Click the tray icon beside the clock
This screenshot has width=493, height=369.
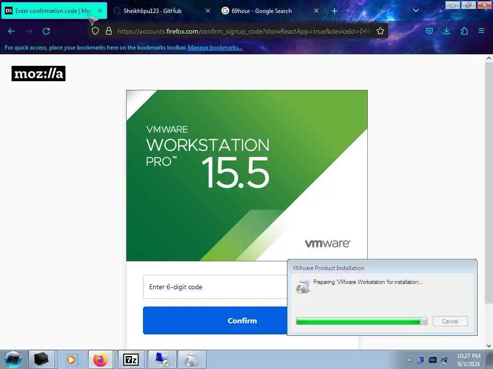(x=444, y=360)
